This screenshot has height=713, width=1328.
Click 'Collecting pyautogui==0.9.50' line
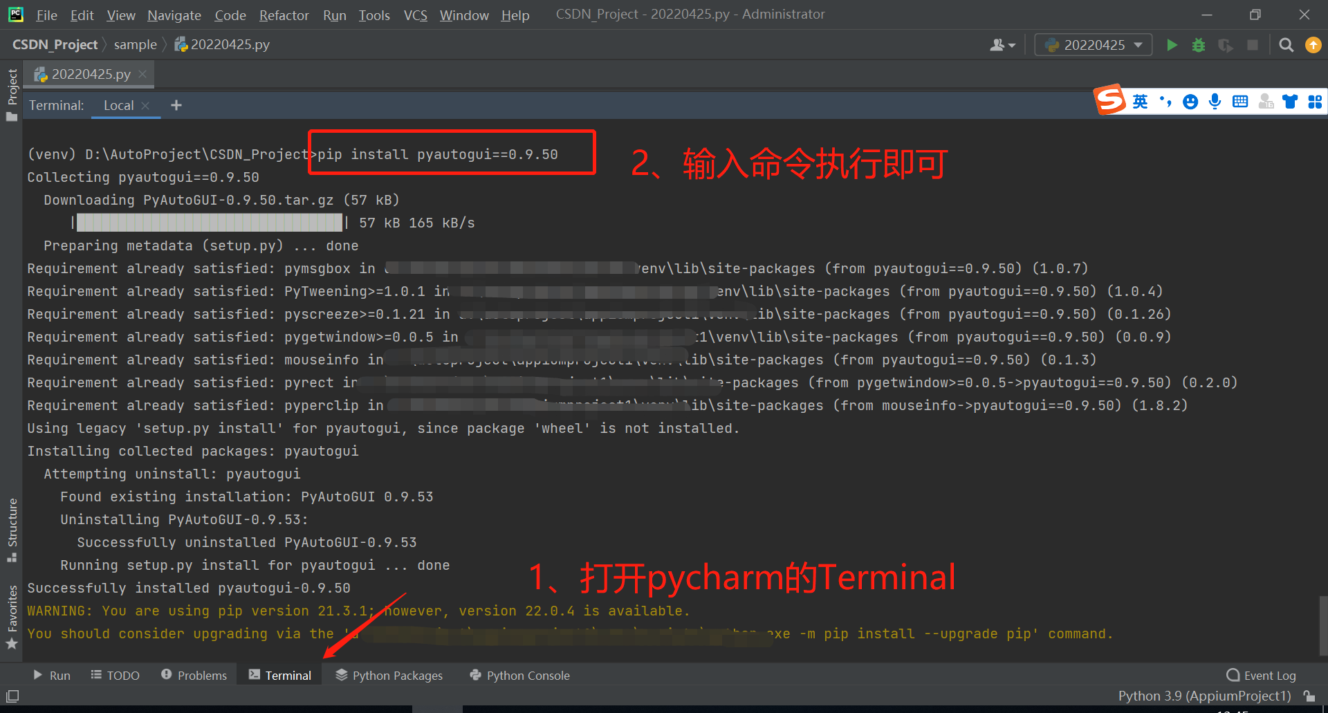[x=143, y=177]
